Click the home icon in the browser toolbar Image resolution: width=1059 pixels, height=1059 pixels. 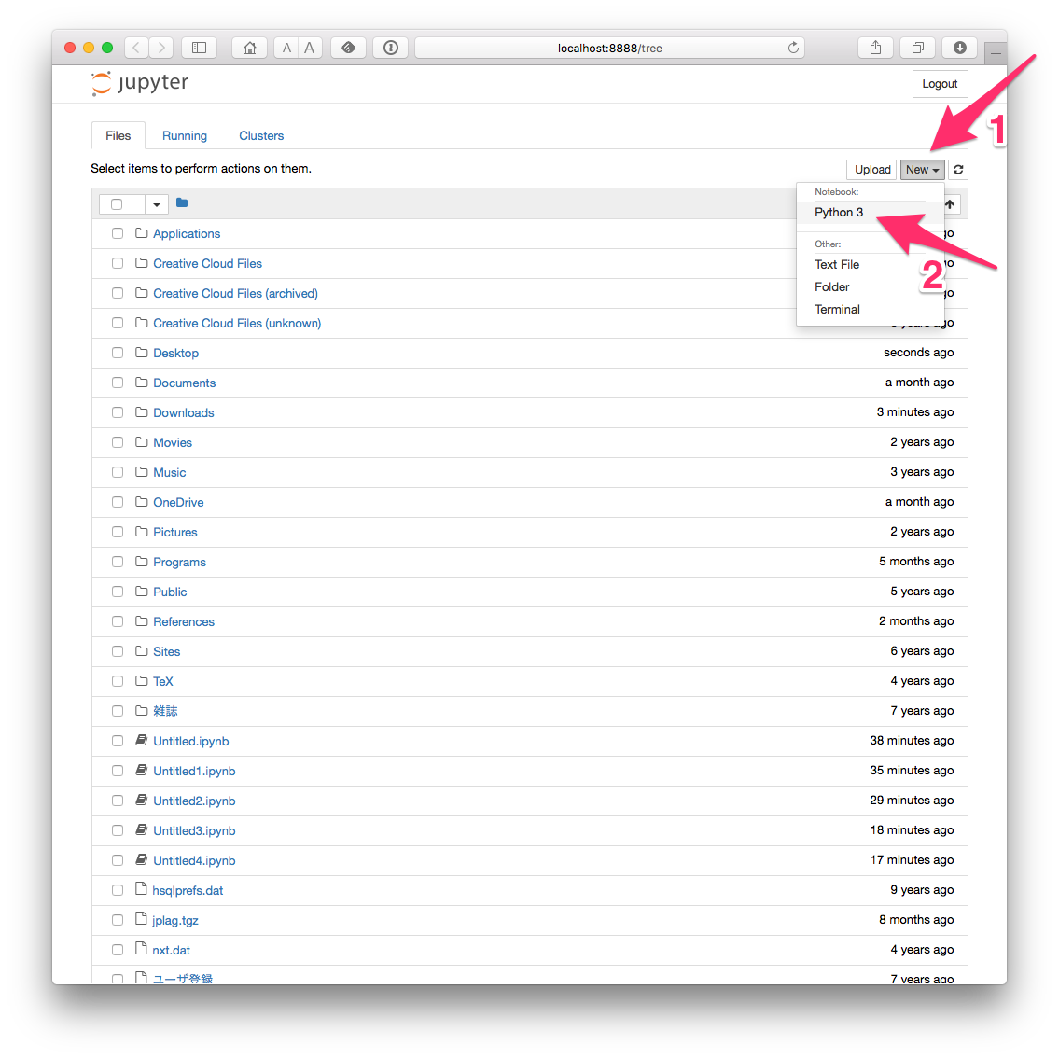(x=249, y=47)
